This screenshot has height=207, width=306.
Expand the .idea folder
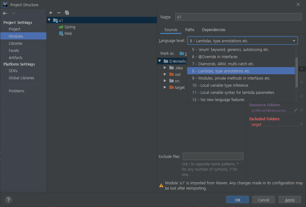point(165,68)
